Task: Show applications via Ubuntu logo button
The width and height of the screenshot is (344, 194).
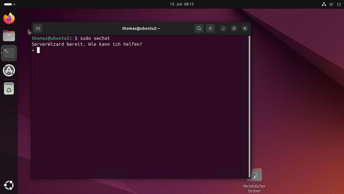Action: [9, 185]
